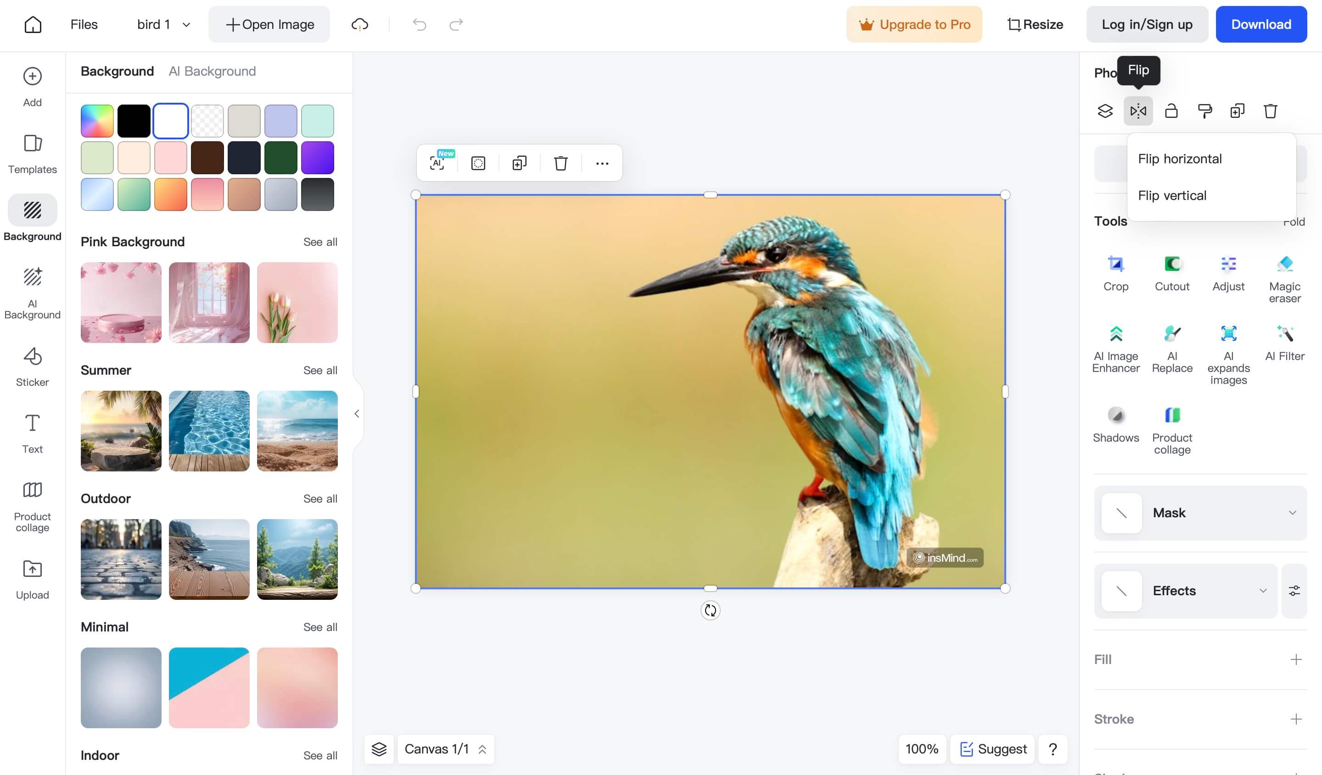Select the purple background color
This screenshot has width=1322, height=775.
click(x=318, y=158)
